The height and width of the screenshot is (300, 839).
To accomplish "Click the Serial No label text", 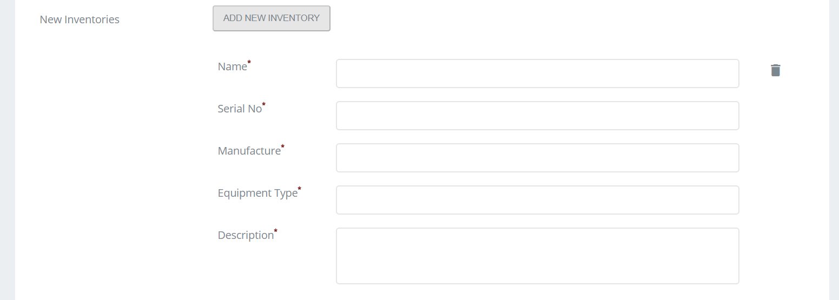I will click(239, 109).
